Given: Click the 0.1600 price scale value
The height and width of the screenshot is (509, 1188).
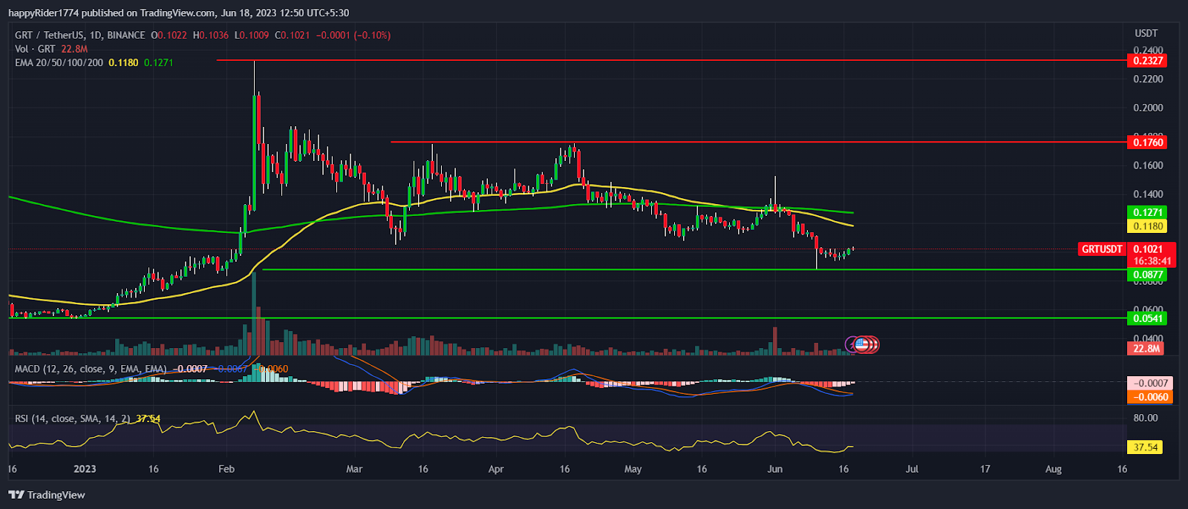Looking at the screenshot, I should pyautogui.click(x=1148, y=165).
